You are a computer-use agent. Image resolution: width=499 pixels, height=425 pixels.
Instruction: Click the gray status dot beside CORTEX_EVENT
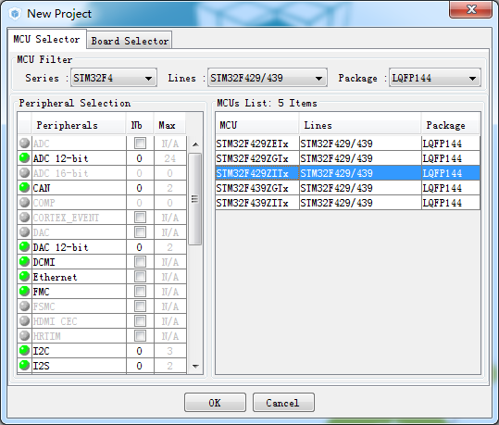point(24,217)
